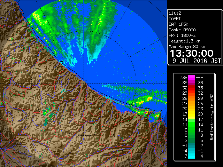This screenshot has height=167, width=223.
Task: Click the "CAPPI" product label
Action: pos(175,19)
